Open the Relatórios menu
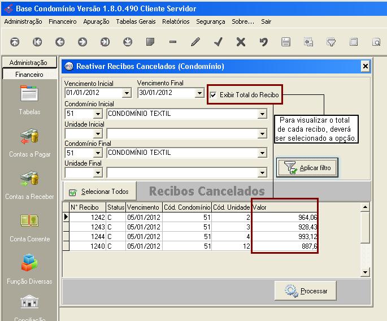 tap(175, 21)
